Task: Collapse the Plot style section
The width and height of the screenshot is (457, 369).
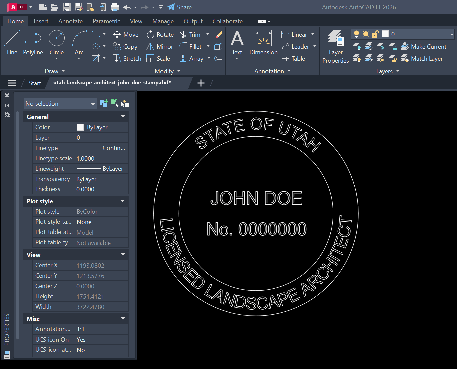Action: coord(123,201)
